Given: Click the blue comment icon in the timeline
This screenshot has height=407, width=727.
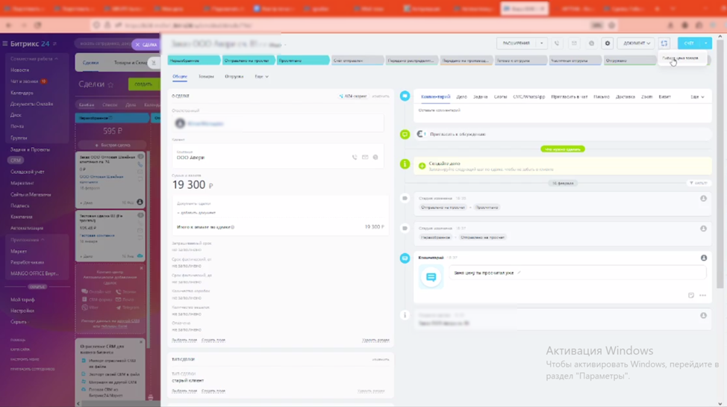Looking at the screenshot, I should pyautogui.click(x=405, y=258).
